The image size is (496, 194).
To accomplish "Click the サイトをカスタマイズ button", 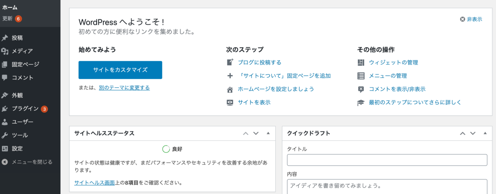I will 120,70.
